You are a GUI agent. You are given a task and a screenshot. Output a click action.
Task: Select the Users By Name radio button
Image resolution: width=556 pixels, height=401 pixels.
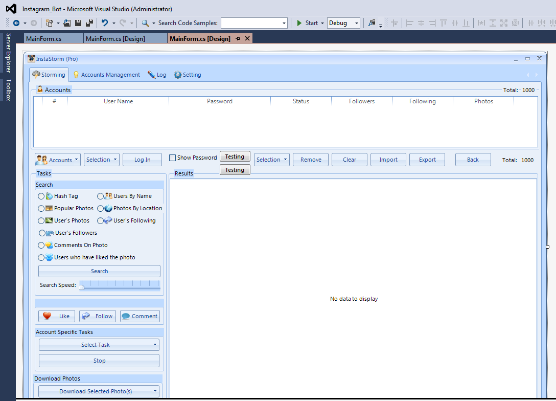pos(100,196)
